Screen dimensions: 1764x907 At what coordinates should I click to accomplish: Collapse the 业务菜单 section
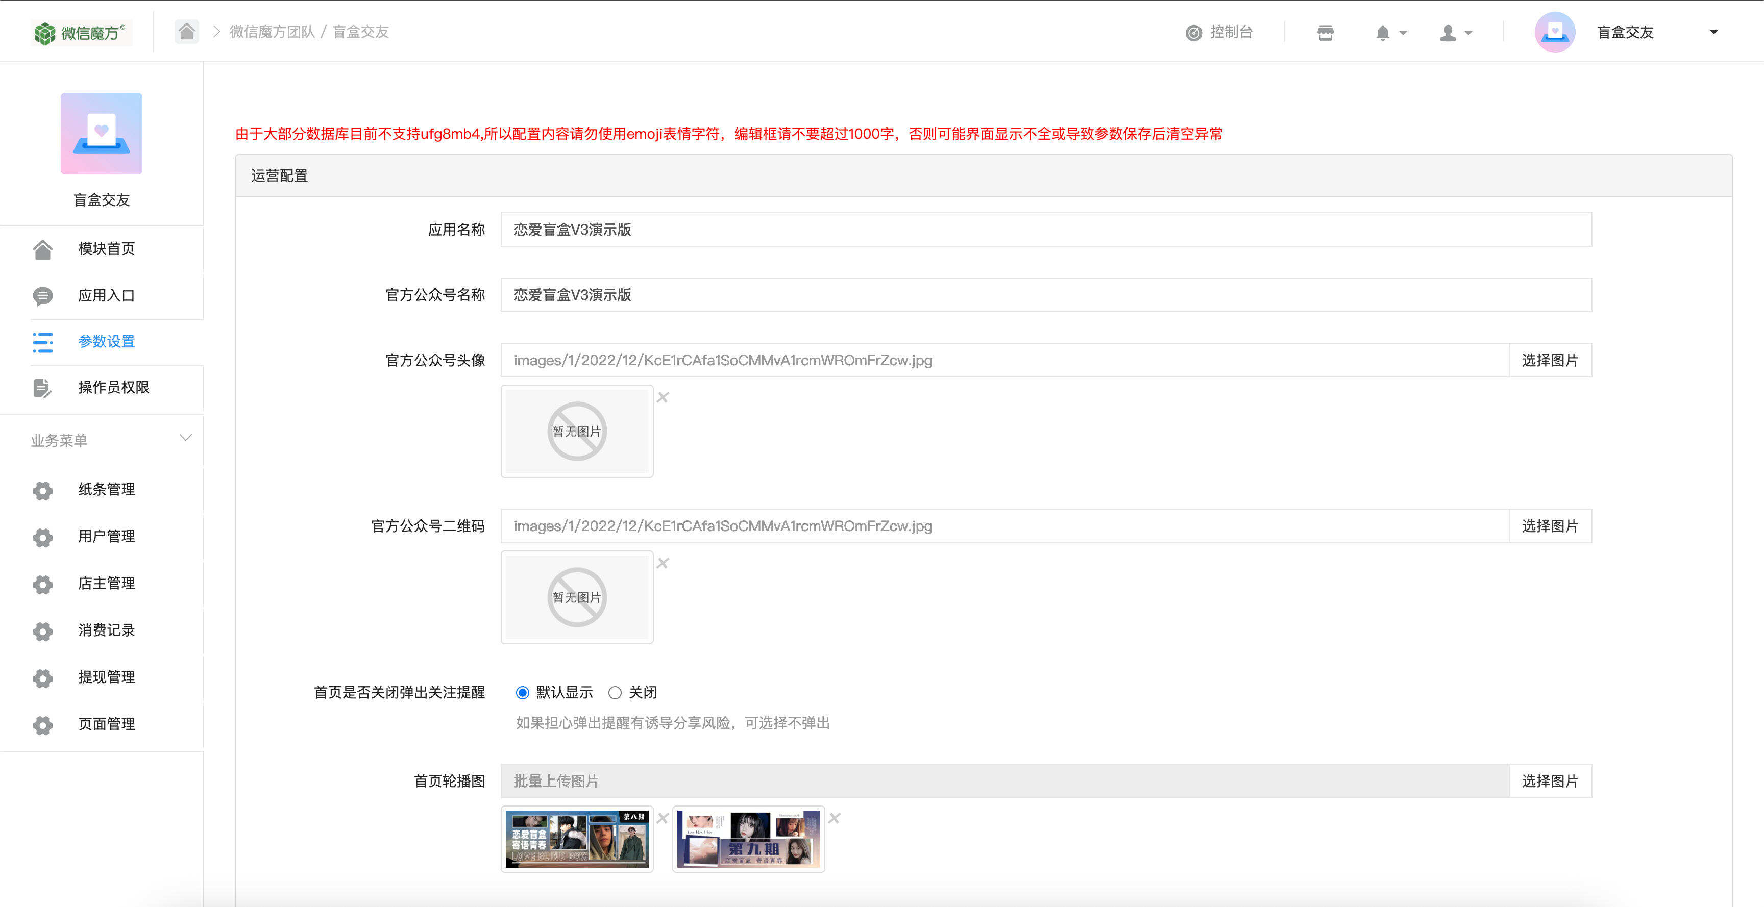185,438
